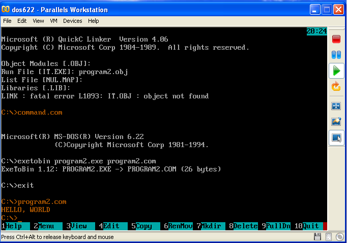Close the dos622 Parallels window

pos(338,10)
